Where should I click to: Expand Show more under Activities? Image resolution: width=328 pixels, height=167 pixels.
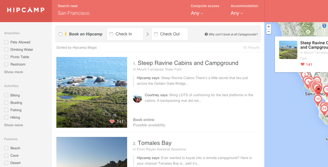pos(14,125)
